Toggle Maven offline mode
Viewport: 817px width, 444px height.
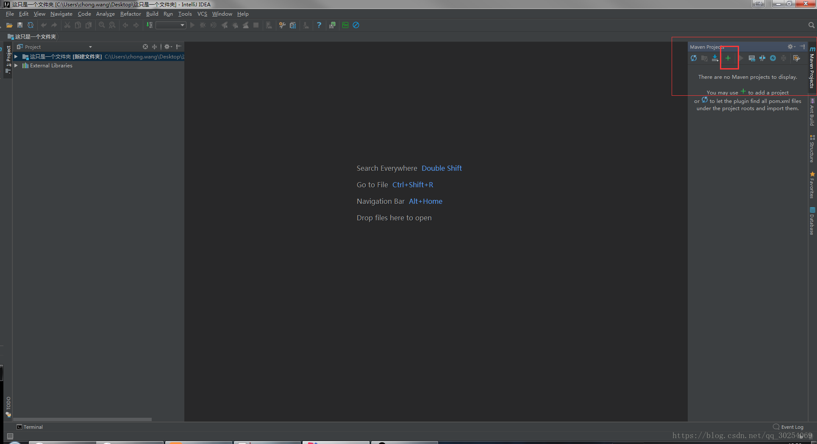click(762, 58)
